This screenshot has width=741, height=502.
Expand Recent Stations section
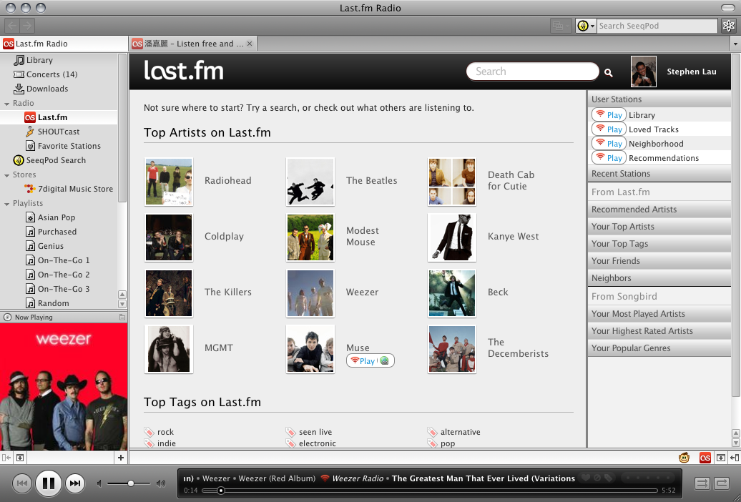tap(659, 174)
